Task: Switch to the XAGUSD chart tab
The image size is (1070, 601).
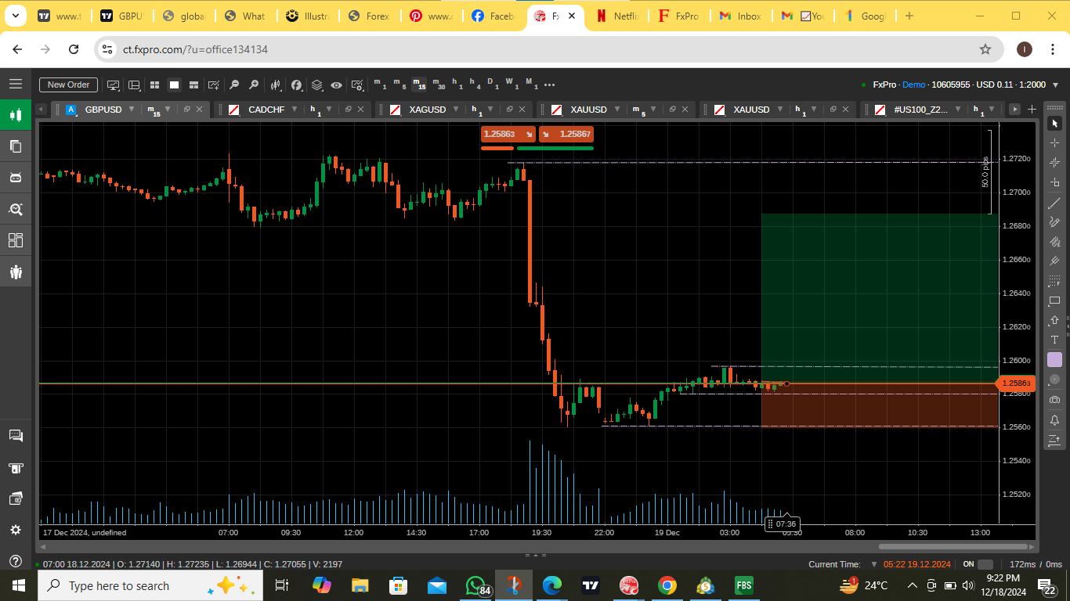Action: pyautogui.click(x=428, y=110)
